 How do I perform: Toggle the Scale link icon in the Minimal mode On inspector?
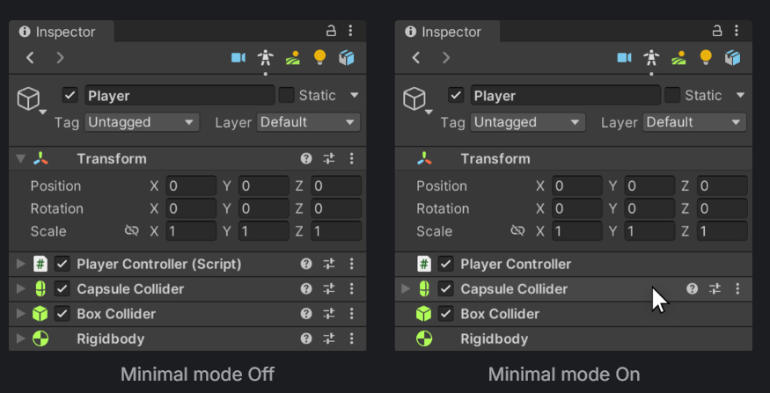coord(518,231)
